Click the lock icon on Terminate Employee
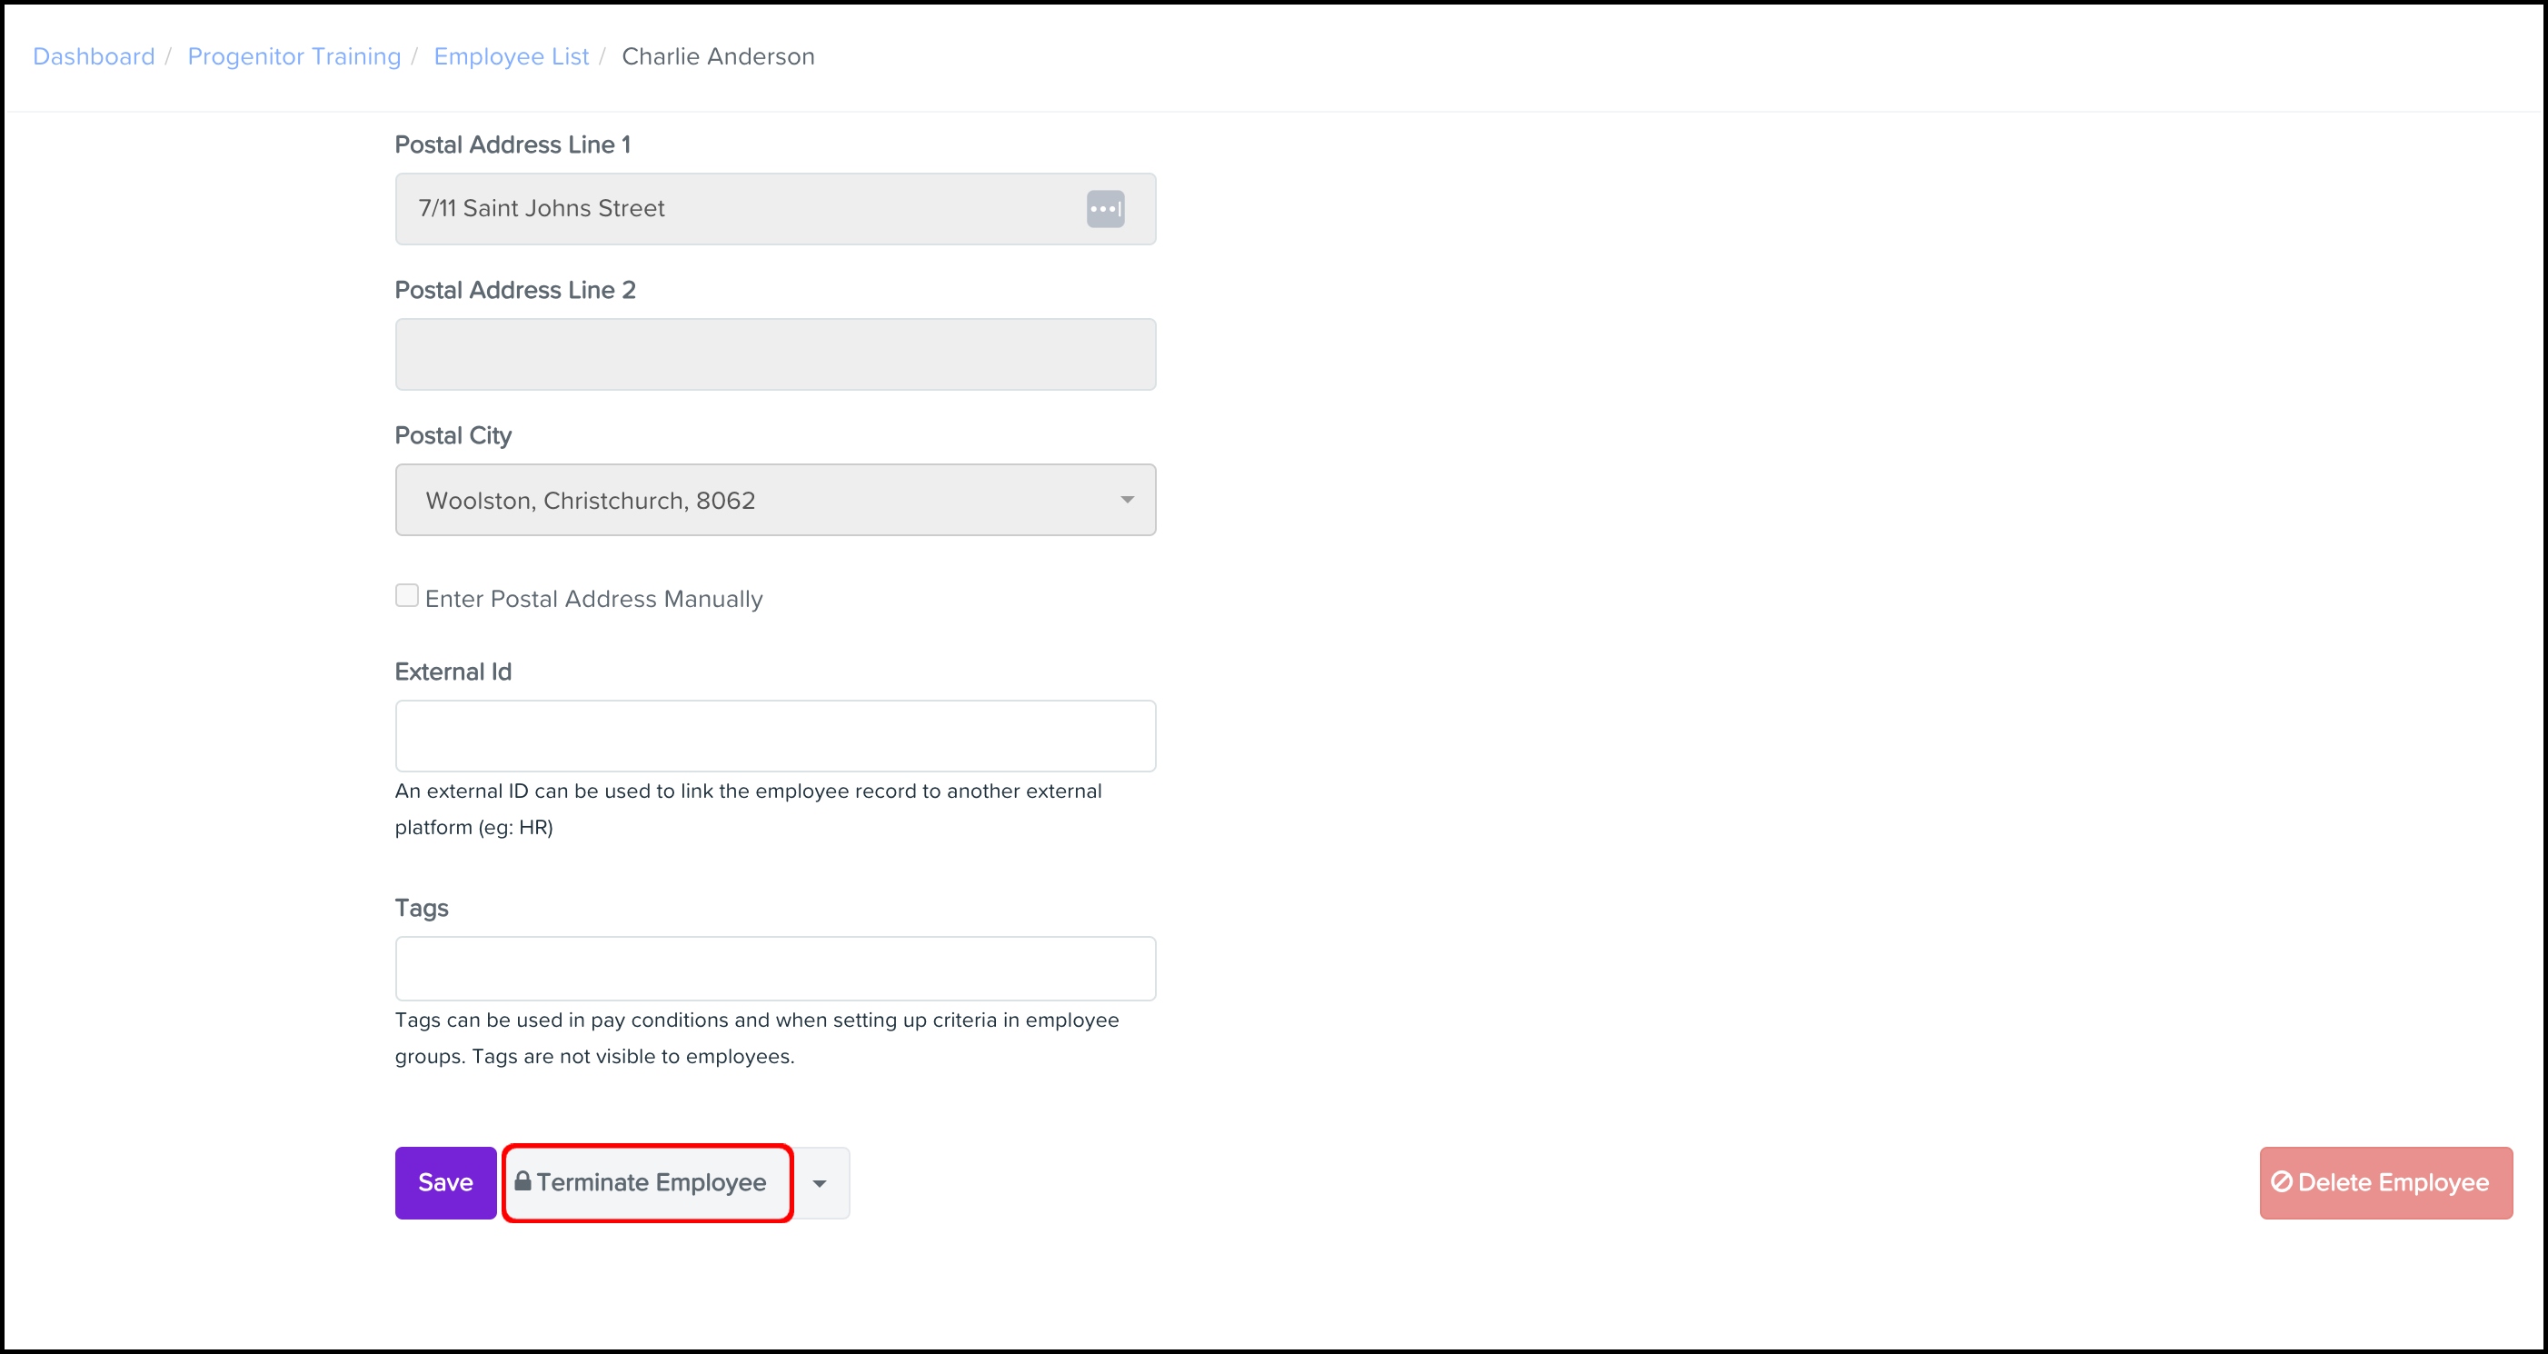Image resolution: width=2548 pixels, height=1354 pixels. point(523,1182)
